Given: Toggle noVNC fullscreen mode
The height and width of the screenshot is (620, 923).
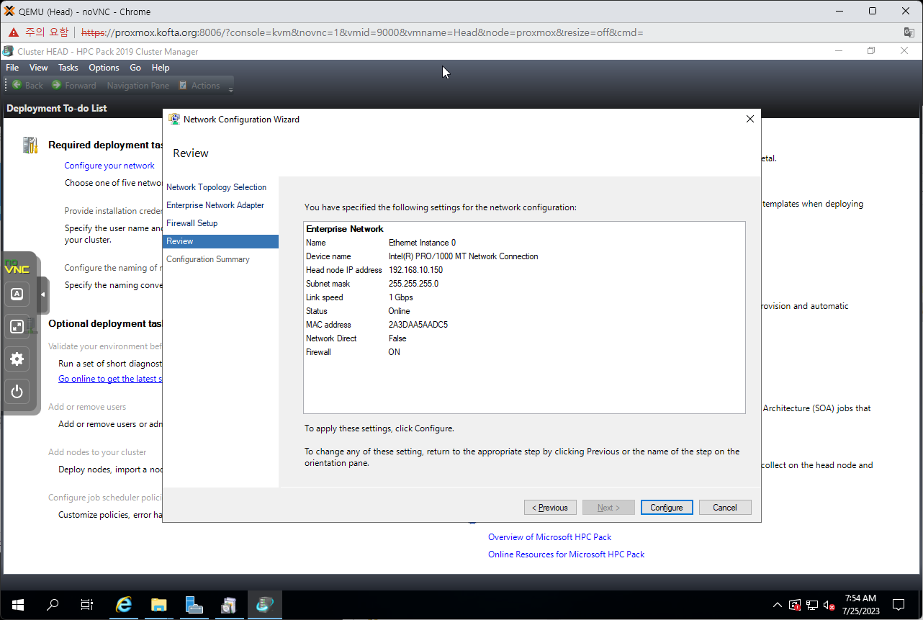Looking at the screenshot, I should 17,326.
